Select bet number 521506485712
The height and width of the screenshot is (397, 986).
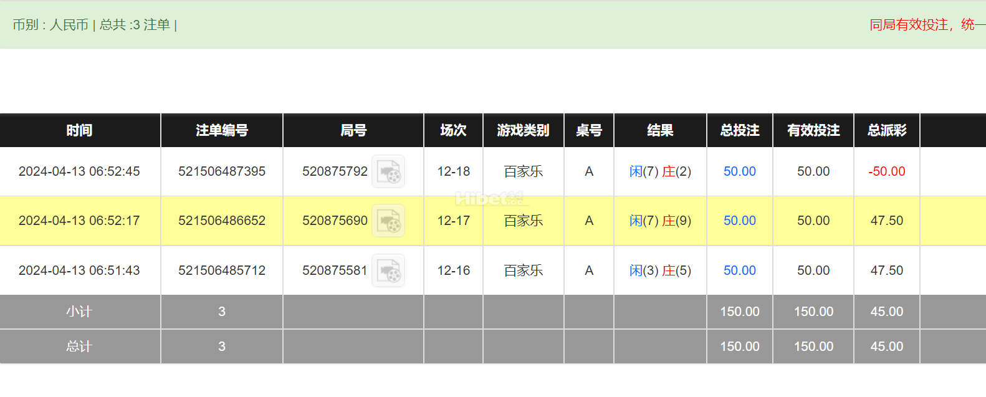(222, 270)
